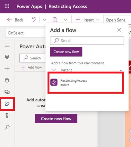This screenshot has width=131, height=147.
Task: Open the OnSelect property dropdown
Action: coord(25,33)
